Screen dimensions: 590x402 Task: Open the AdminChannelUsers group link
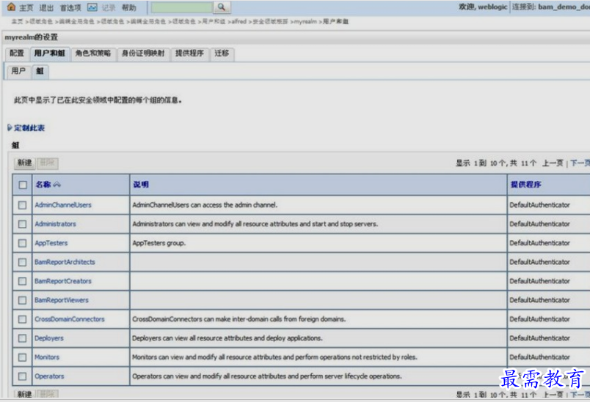click(x=63, y=205)
